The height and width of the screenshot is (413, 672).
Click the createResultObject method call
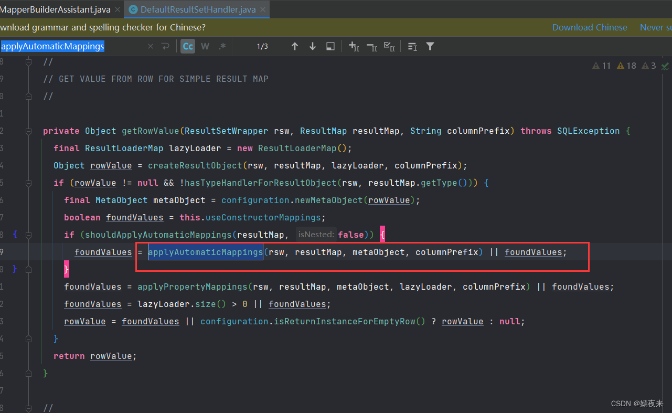(195, 165)
